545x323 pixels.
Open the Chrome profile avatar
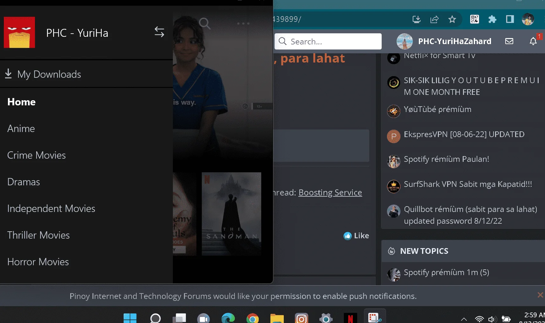(528, 19)
